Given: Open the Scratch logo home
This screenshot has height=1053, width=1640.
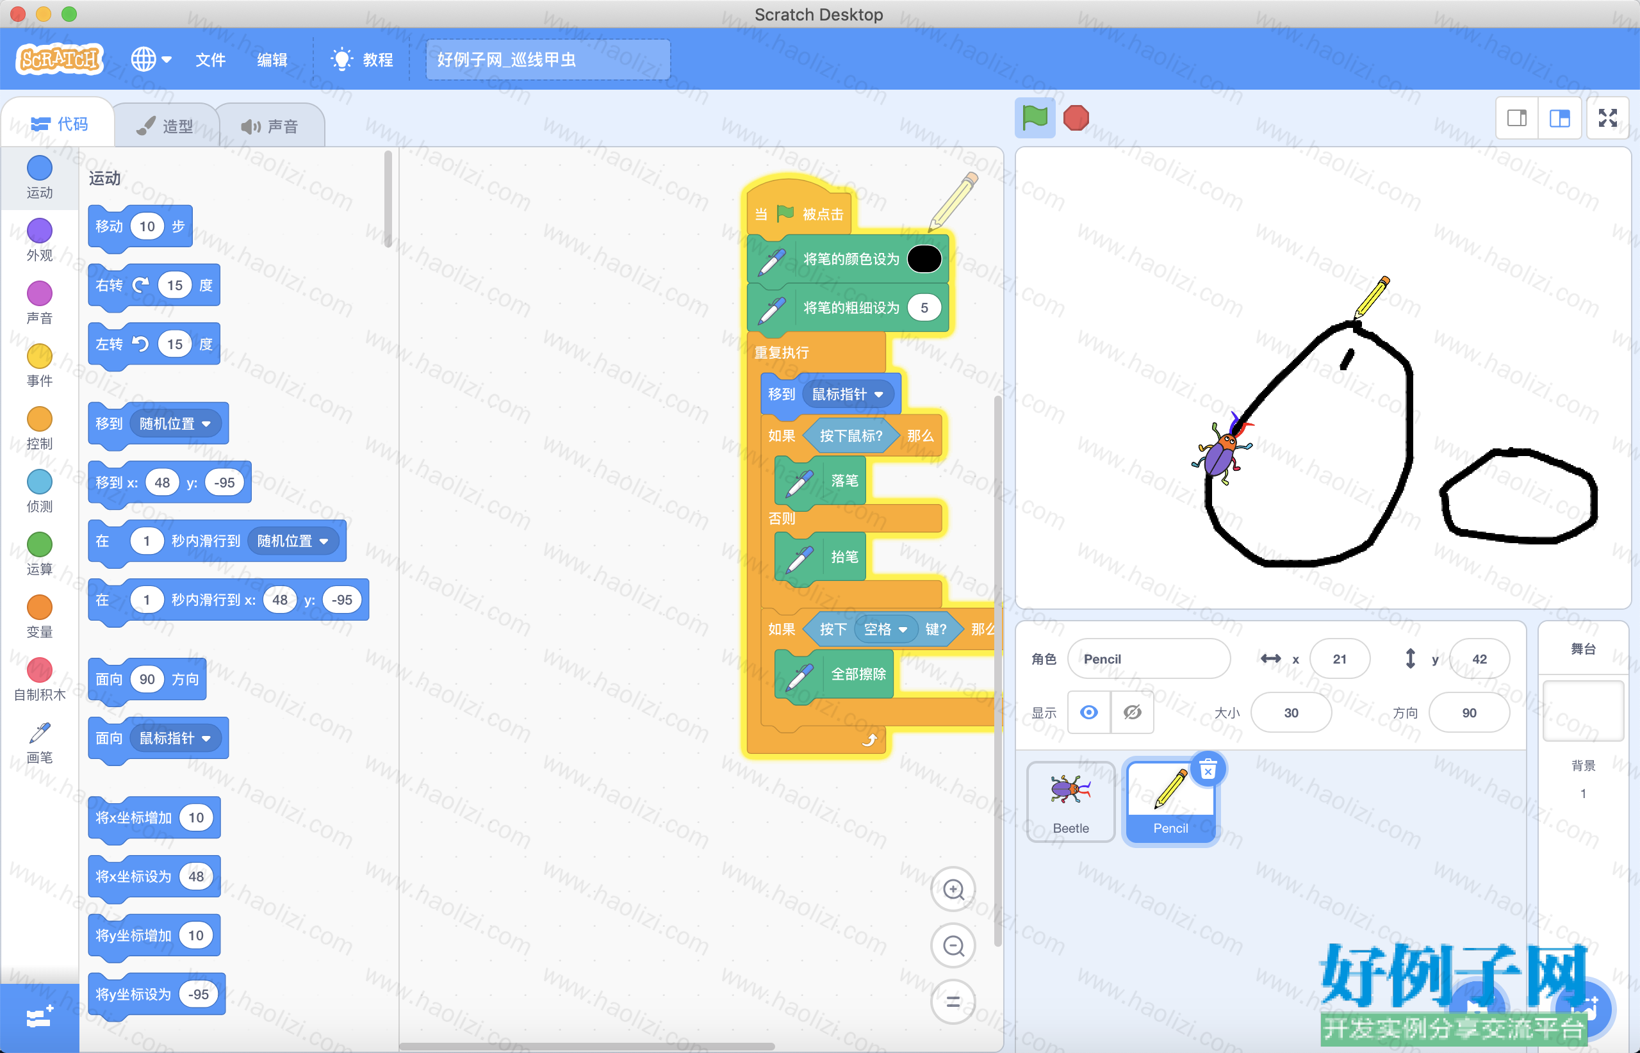Looking at the screenshot, I should point(59,59).
